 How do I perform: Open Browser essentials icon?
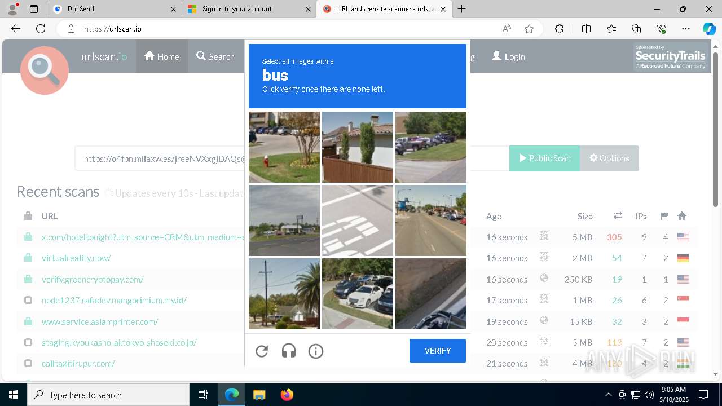point(661,29)
